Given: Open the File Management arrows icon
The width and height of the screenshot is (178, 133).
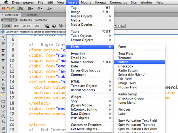Looking at the screenshot, I should [61, 26].
